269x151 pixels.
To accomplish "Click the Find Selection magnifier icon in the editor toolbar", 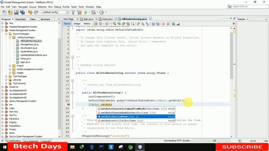I will point(114,24).
